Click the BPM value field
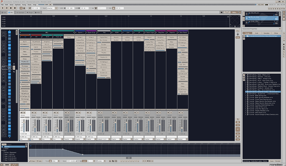 (70, 8)
